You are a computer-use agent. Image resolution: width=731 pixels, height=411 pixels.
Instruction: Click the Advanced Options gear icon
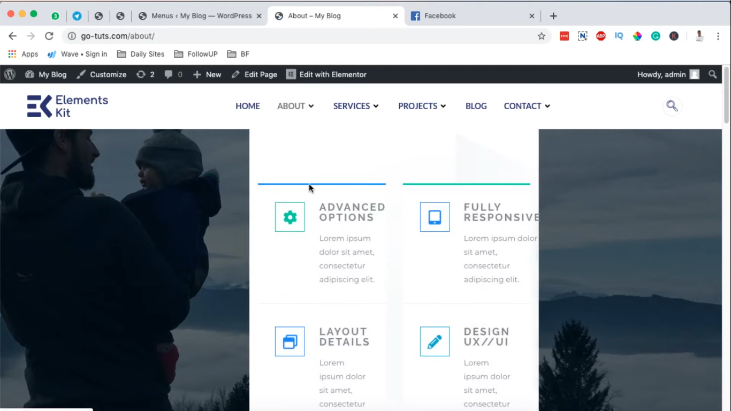290,217
